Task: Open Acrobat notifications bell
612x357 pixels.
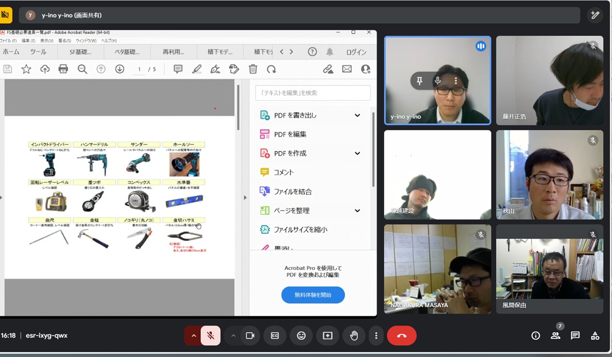Action: [330, 52]
